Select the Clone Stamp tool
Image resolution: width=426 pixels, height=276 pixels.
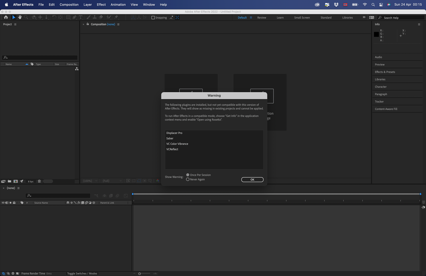[x=95, y=17]
